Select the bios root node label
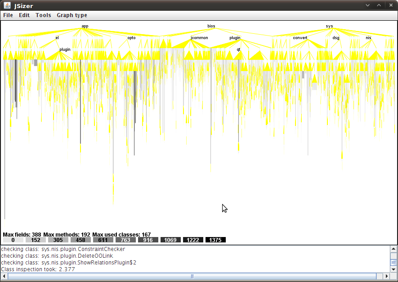Screen dimensions: 398x282 point(211,26)
